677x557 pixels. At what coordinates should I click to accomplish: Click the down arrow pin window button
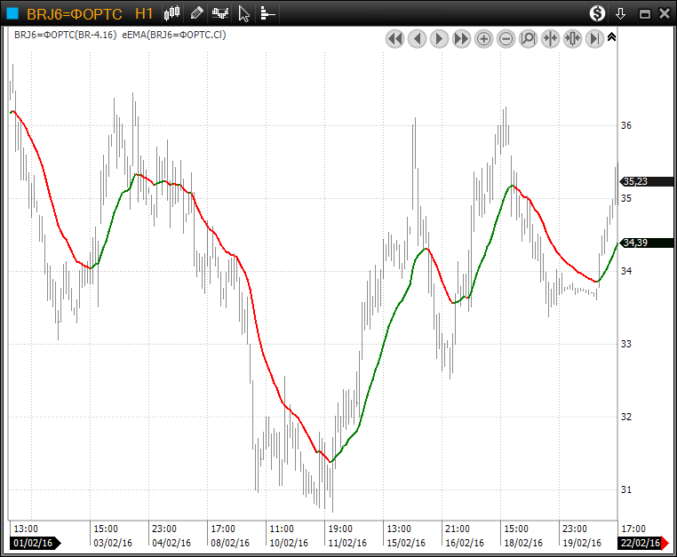tap(621, 13)
